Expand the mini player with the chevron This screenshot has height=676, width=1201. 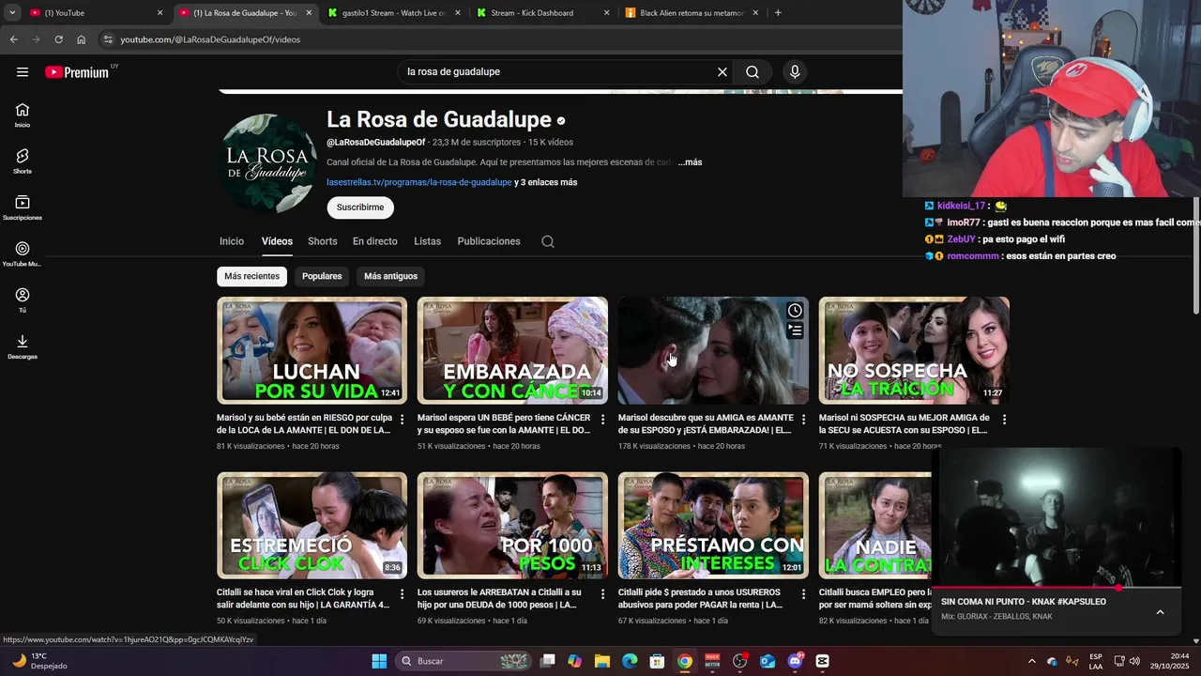1160,612
